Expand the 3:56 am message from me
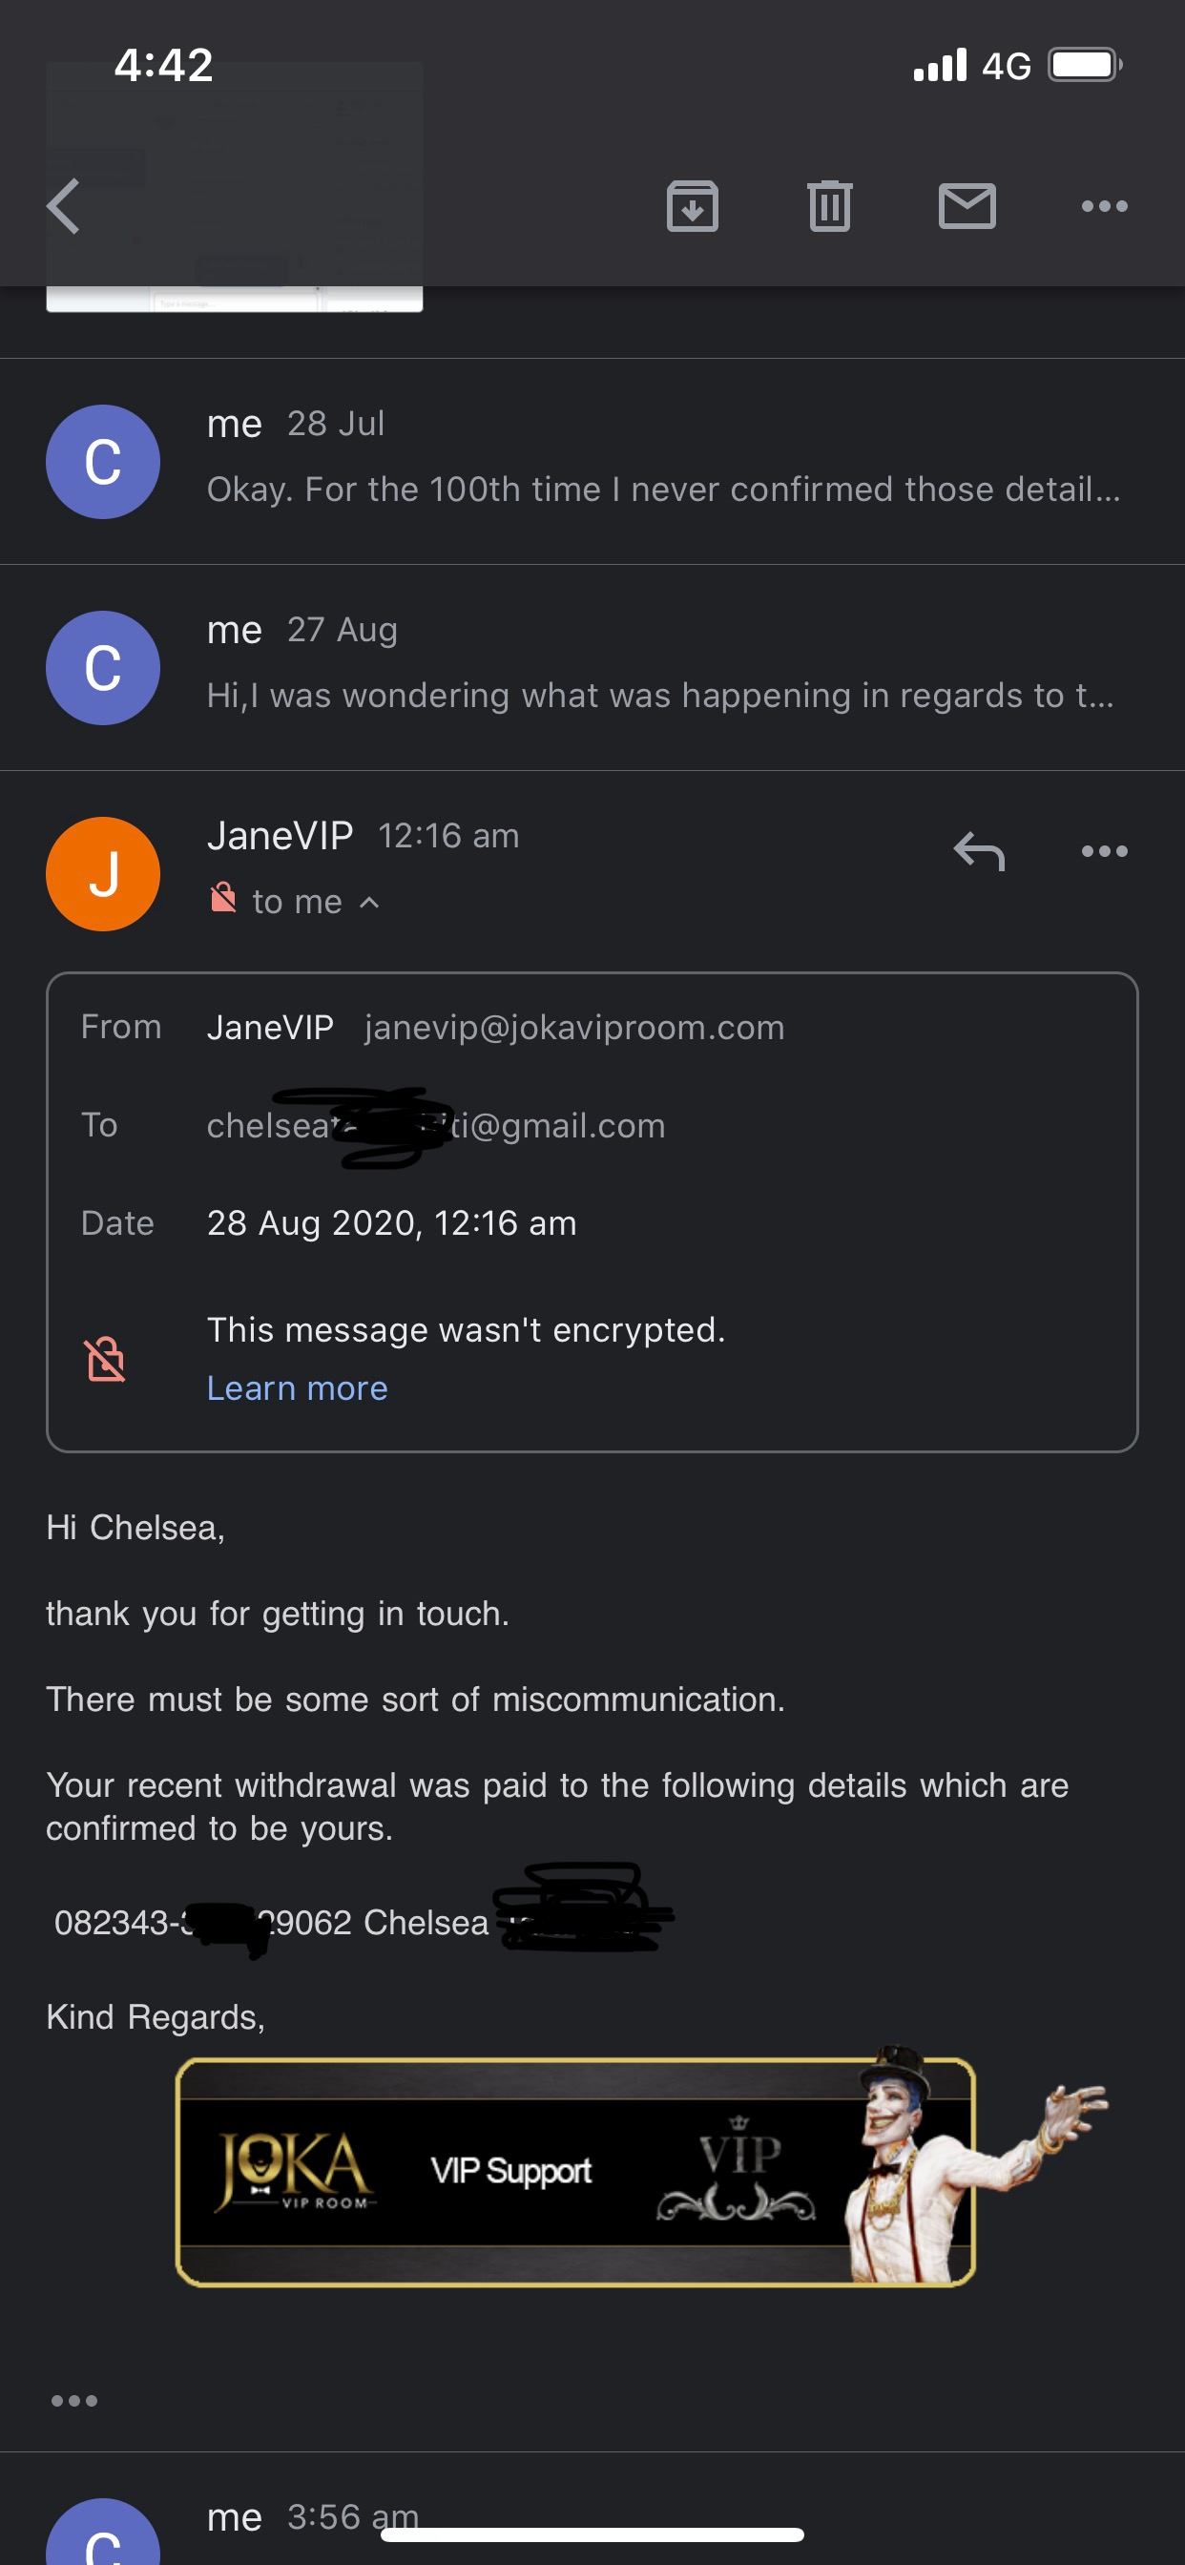Screen dimensions: 1185x2565 coord(597,2519)
